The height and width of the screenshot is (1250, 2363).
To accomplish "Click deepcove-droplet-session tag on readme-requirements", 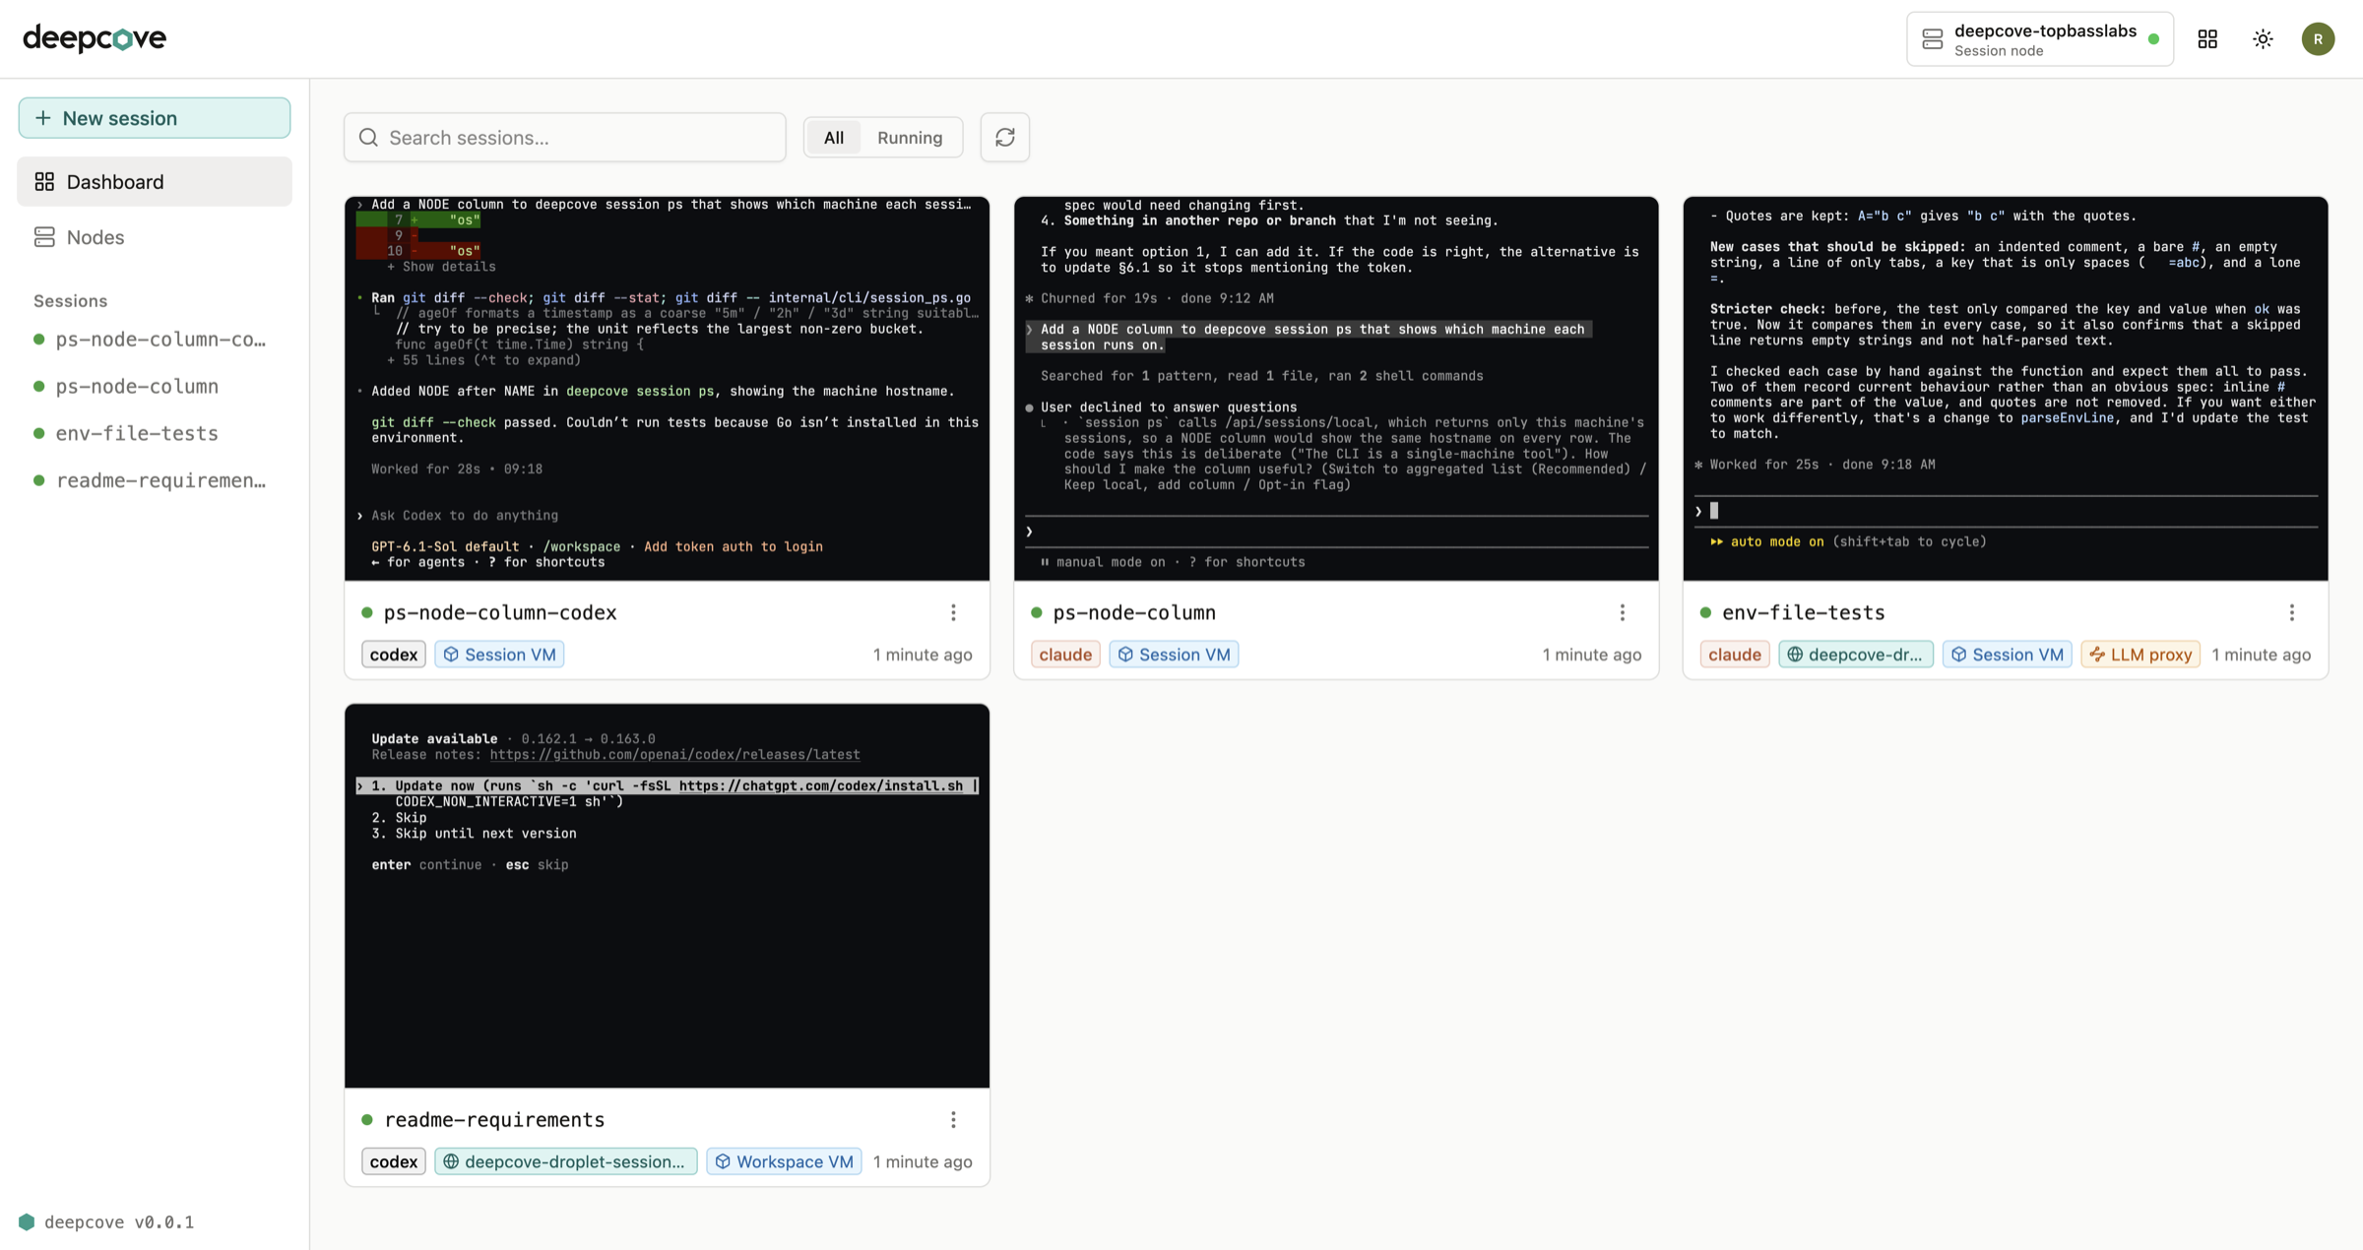I will tap(566, 1161).
